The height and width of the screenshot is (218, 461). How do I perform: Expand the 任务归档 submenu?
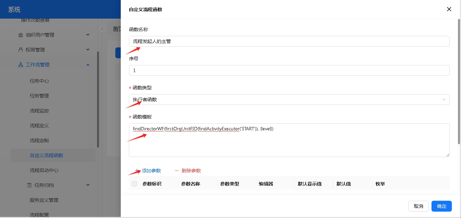coord(53,185)
